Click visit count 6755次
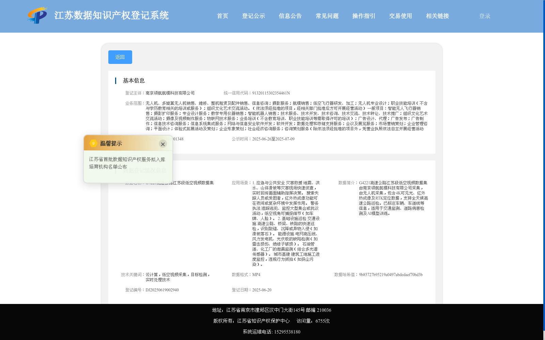Image resolution: width=545 pixels, height=340 pixels. point(323,321)
